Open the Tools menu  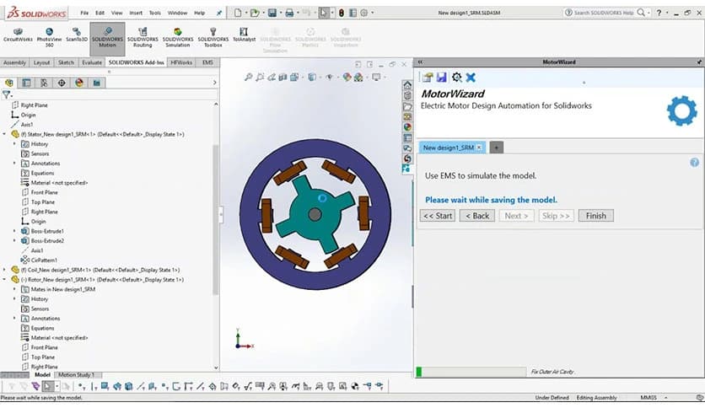tap(155, 13)
